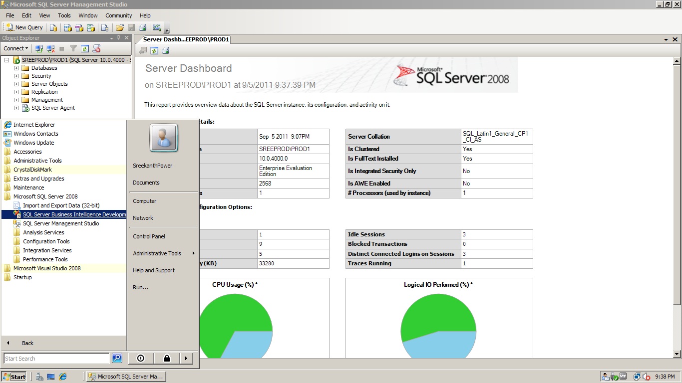682x383 pixels.
Task: Open the main toolbar options dropdown arrow
Action: pos(167,29)
